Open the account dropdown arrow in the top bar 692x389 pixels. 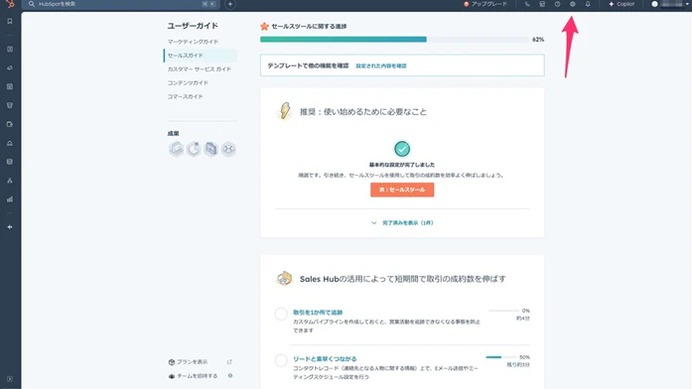687,4
